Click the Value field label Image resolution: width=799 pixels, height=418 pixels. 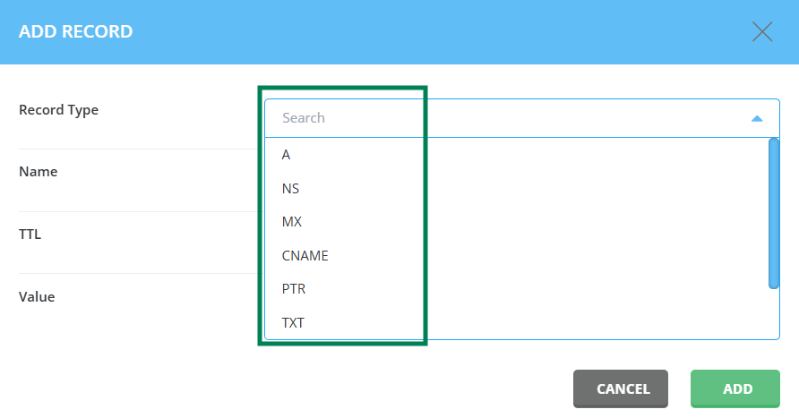(x=37, y=297)
